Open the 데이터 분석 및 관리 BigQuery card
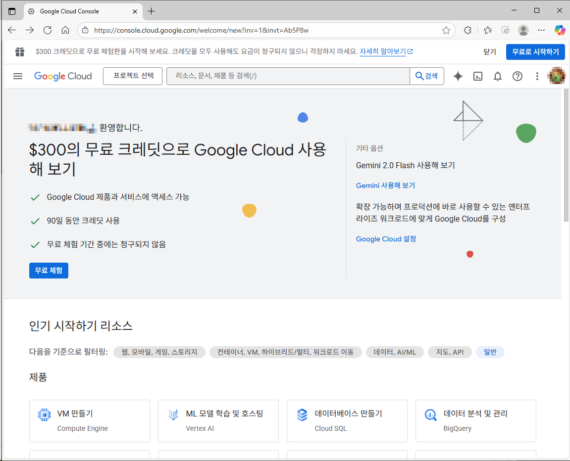This screenshot has height=461, width=570. coord(475,421)
